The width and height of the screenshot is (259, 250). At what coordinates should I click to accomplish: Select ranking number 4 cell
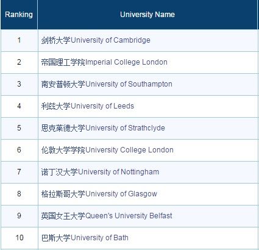19,106
